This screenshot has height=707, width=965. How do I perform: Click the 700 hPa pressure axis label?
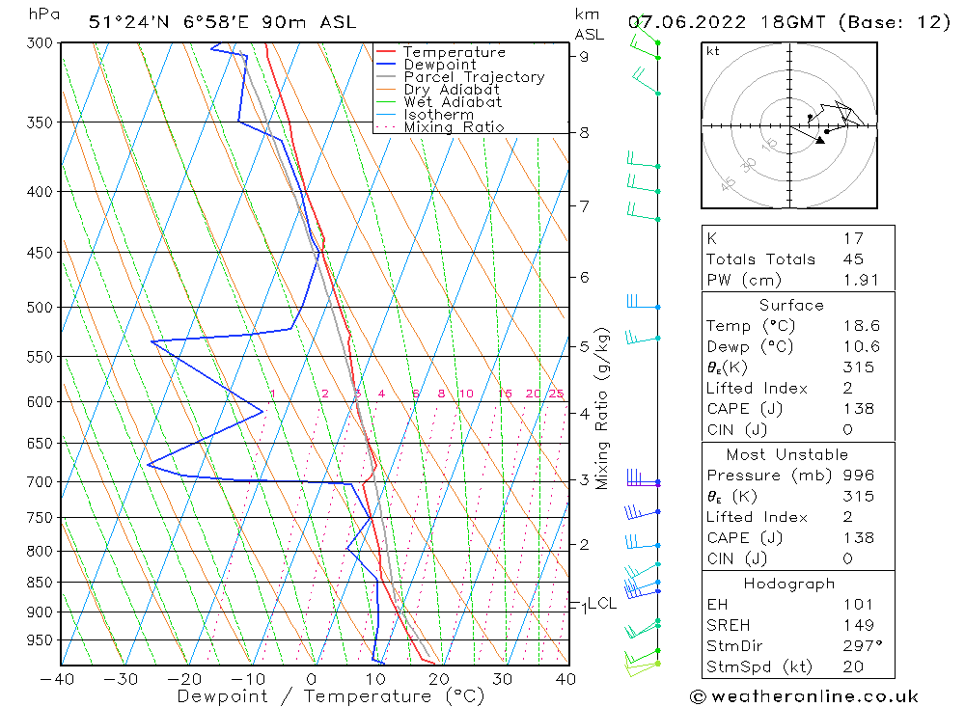[x=40, y=482]
